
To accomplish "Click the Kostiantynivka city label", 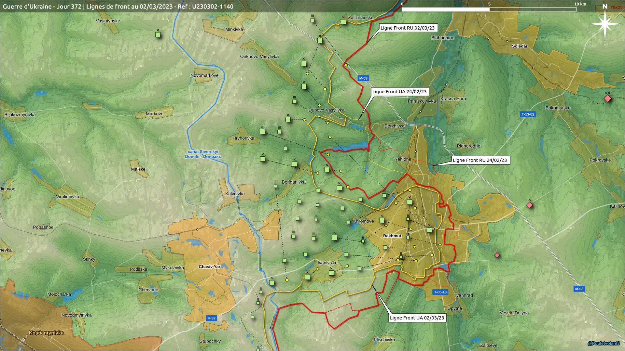I will point(46,333).
